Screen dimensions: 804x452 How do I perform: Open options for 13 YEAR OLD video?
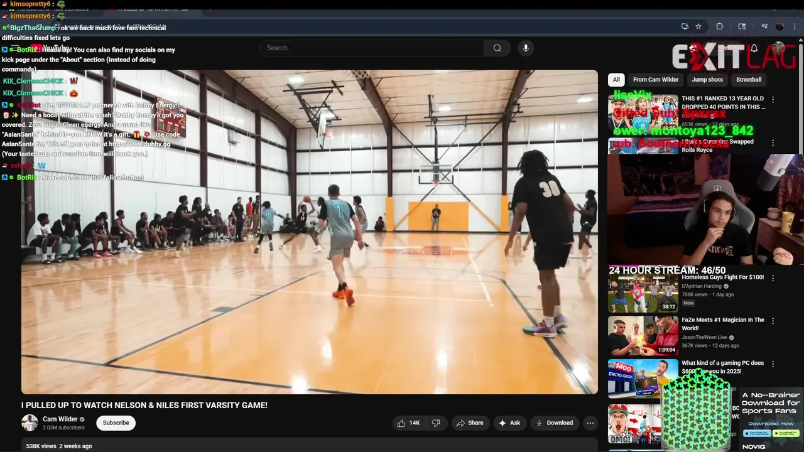tap(773, 100)
